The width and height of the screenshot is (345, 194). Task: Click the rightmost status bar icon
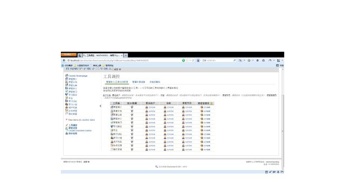282,172
